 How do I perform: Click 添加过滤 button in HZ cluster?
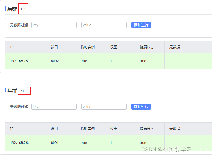pyautogui.click(x=141, y=25)
